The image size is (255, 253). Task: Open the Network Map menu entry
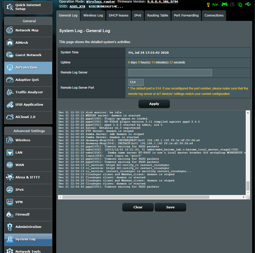click(x=28, y=30)
